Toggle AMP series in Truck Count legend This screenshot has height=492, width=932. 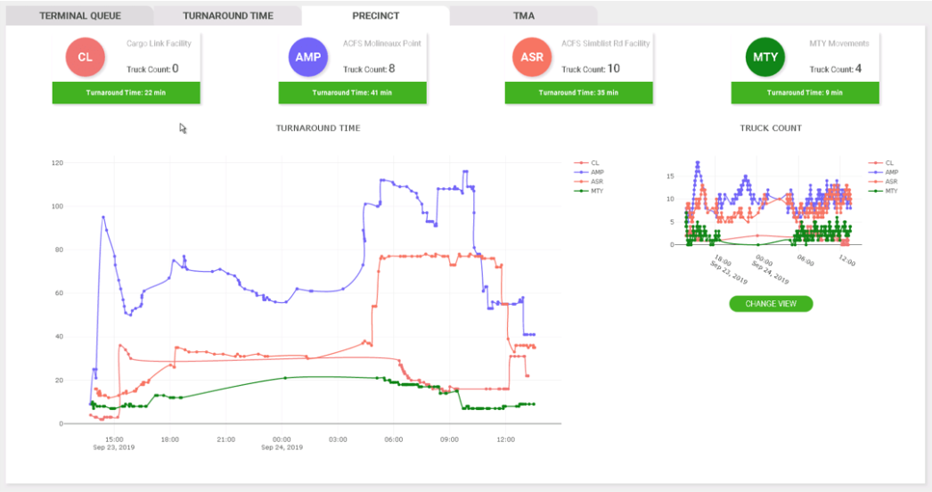[883, 172]
